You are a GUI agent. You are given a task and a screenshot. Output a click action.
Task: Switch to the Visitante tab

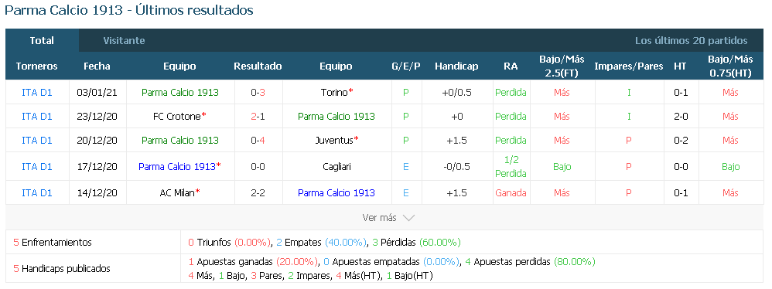click(124, 41)
